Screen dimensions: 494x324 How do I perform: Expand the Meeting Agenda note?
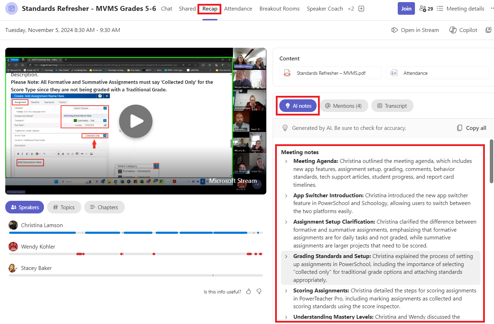[286, 161]
